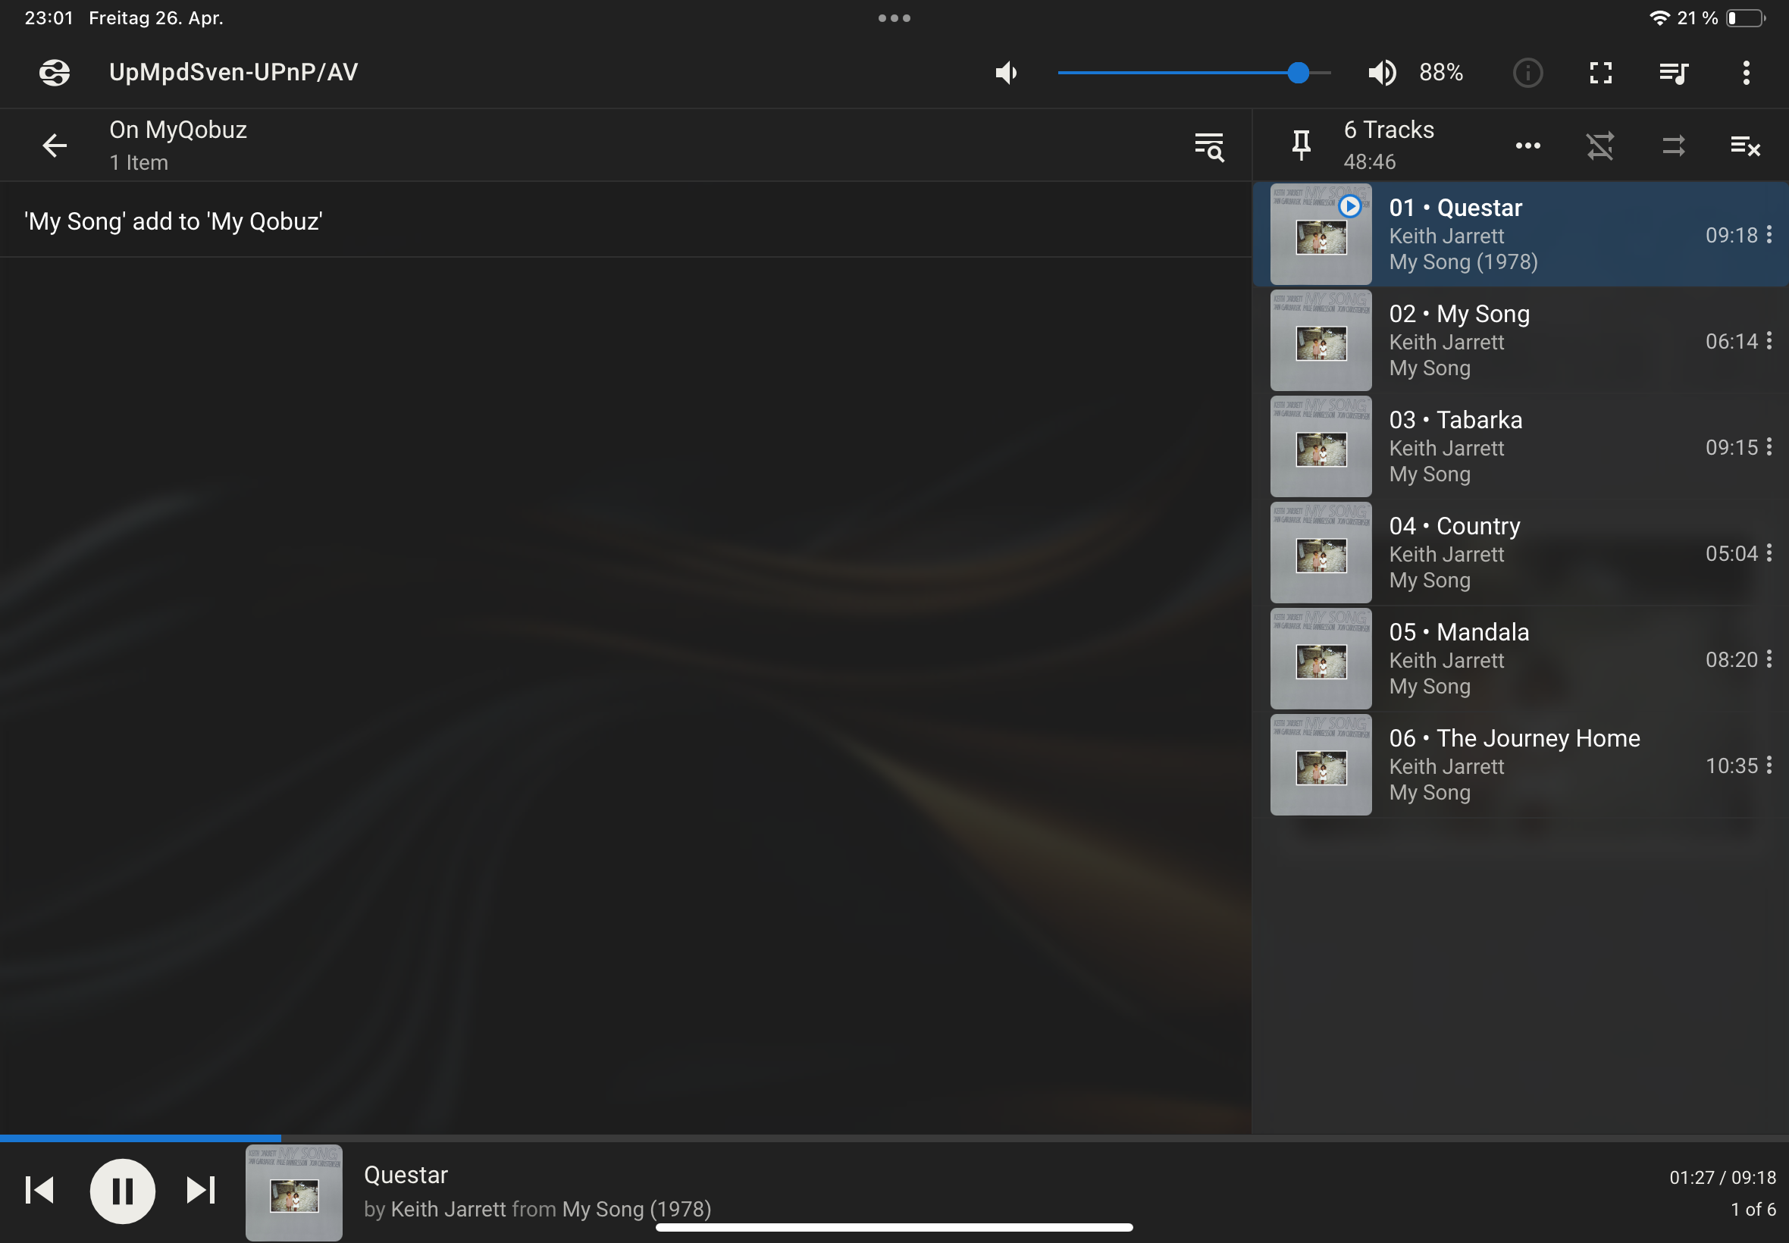Hide the playback queue panel
This screenshot has height=1243, width=1789.
click(1673, 73)
